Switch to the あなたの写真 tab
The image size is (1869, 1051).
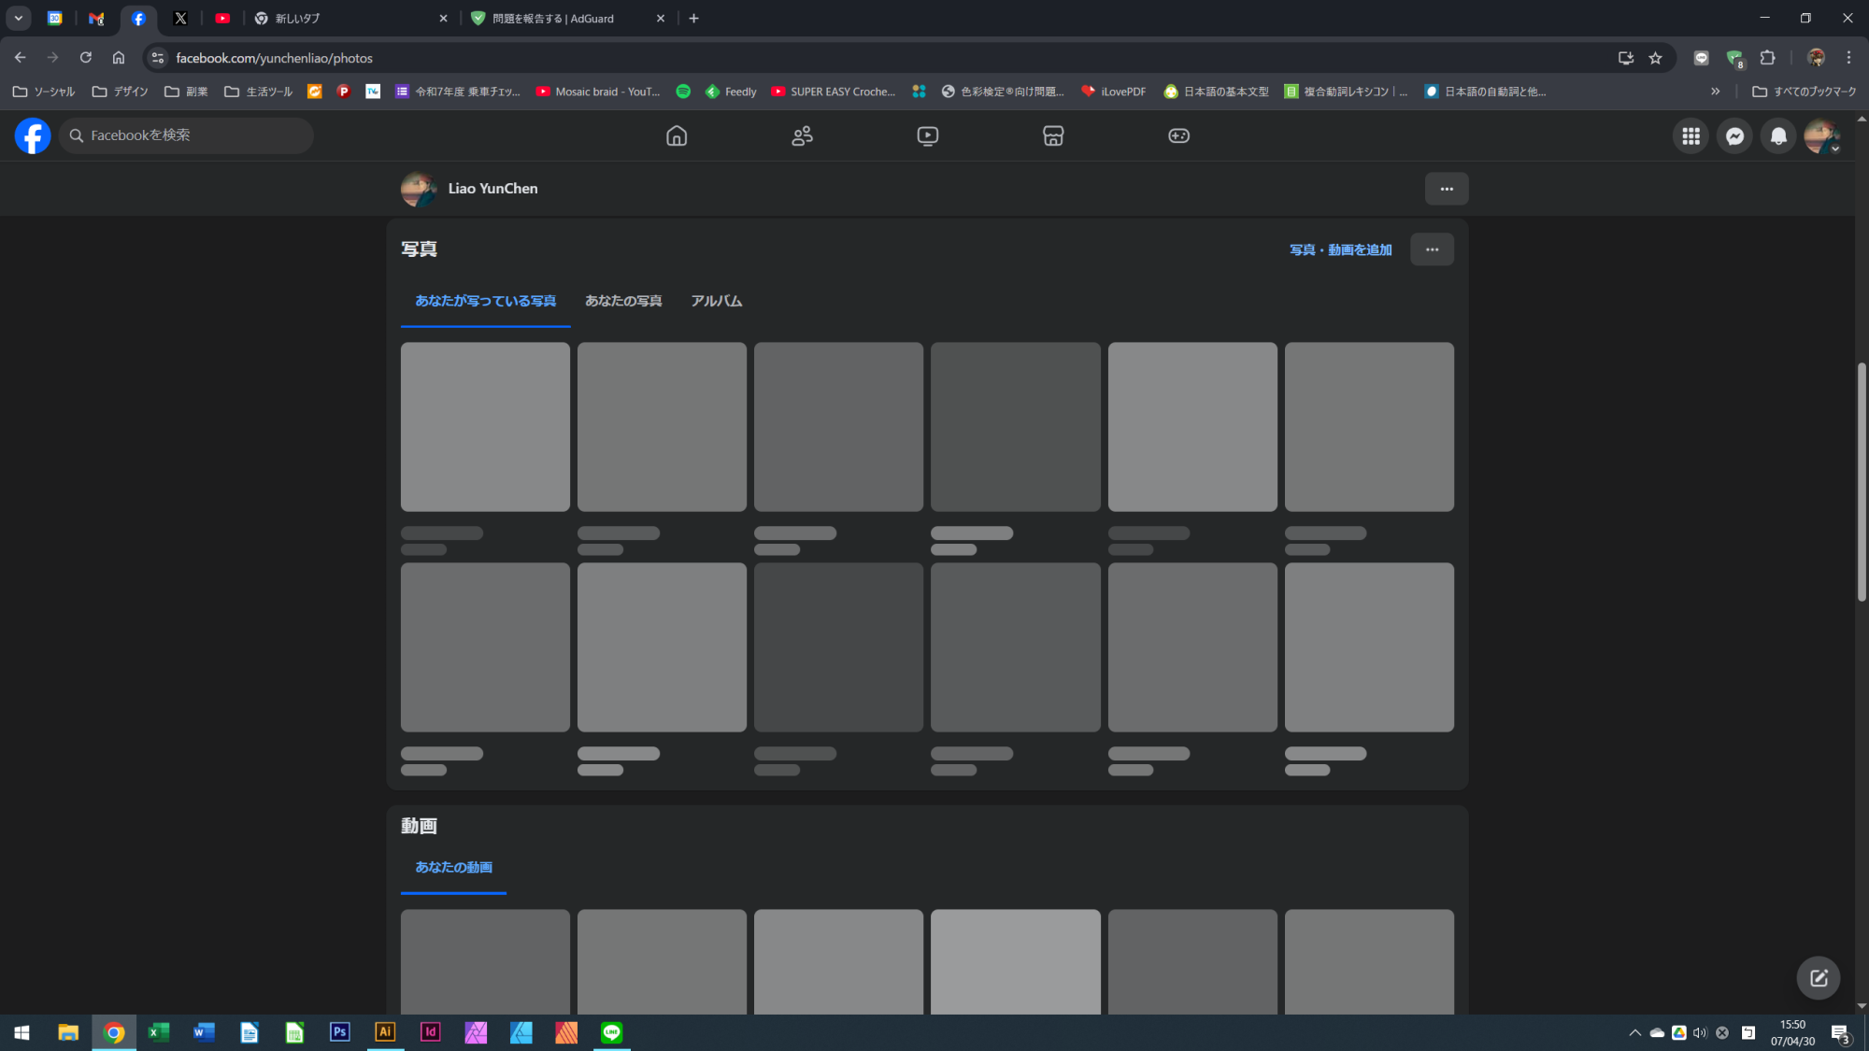[x=622, y=300]
